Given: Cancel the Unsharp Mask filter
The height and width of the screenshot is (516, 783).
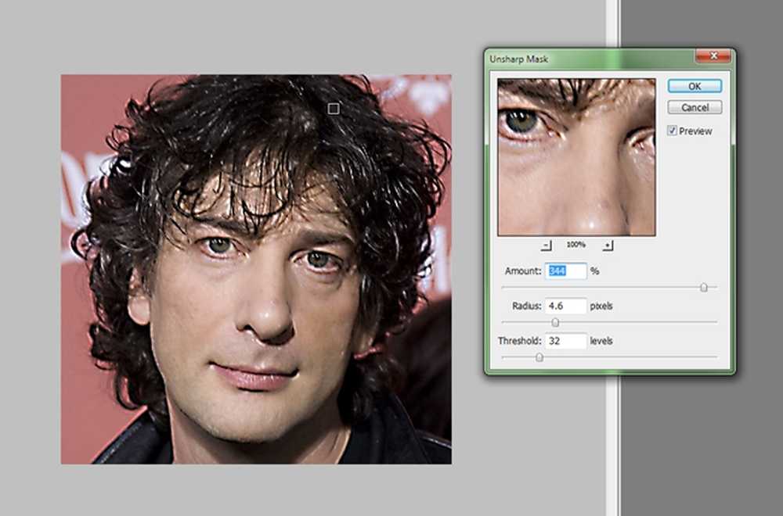Looking at the screenshot, I should click(695, 107).
